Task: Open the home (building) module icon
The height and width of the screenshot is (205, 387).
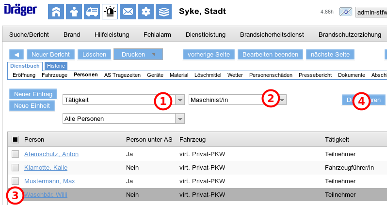Action: 56,12
